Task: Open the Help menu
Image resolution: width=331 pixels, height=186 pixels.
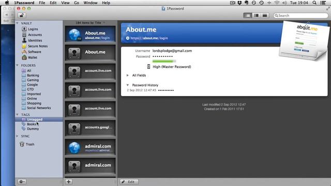Action: coord(106,3)
